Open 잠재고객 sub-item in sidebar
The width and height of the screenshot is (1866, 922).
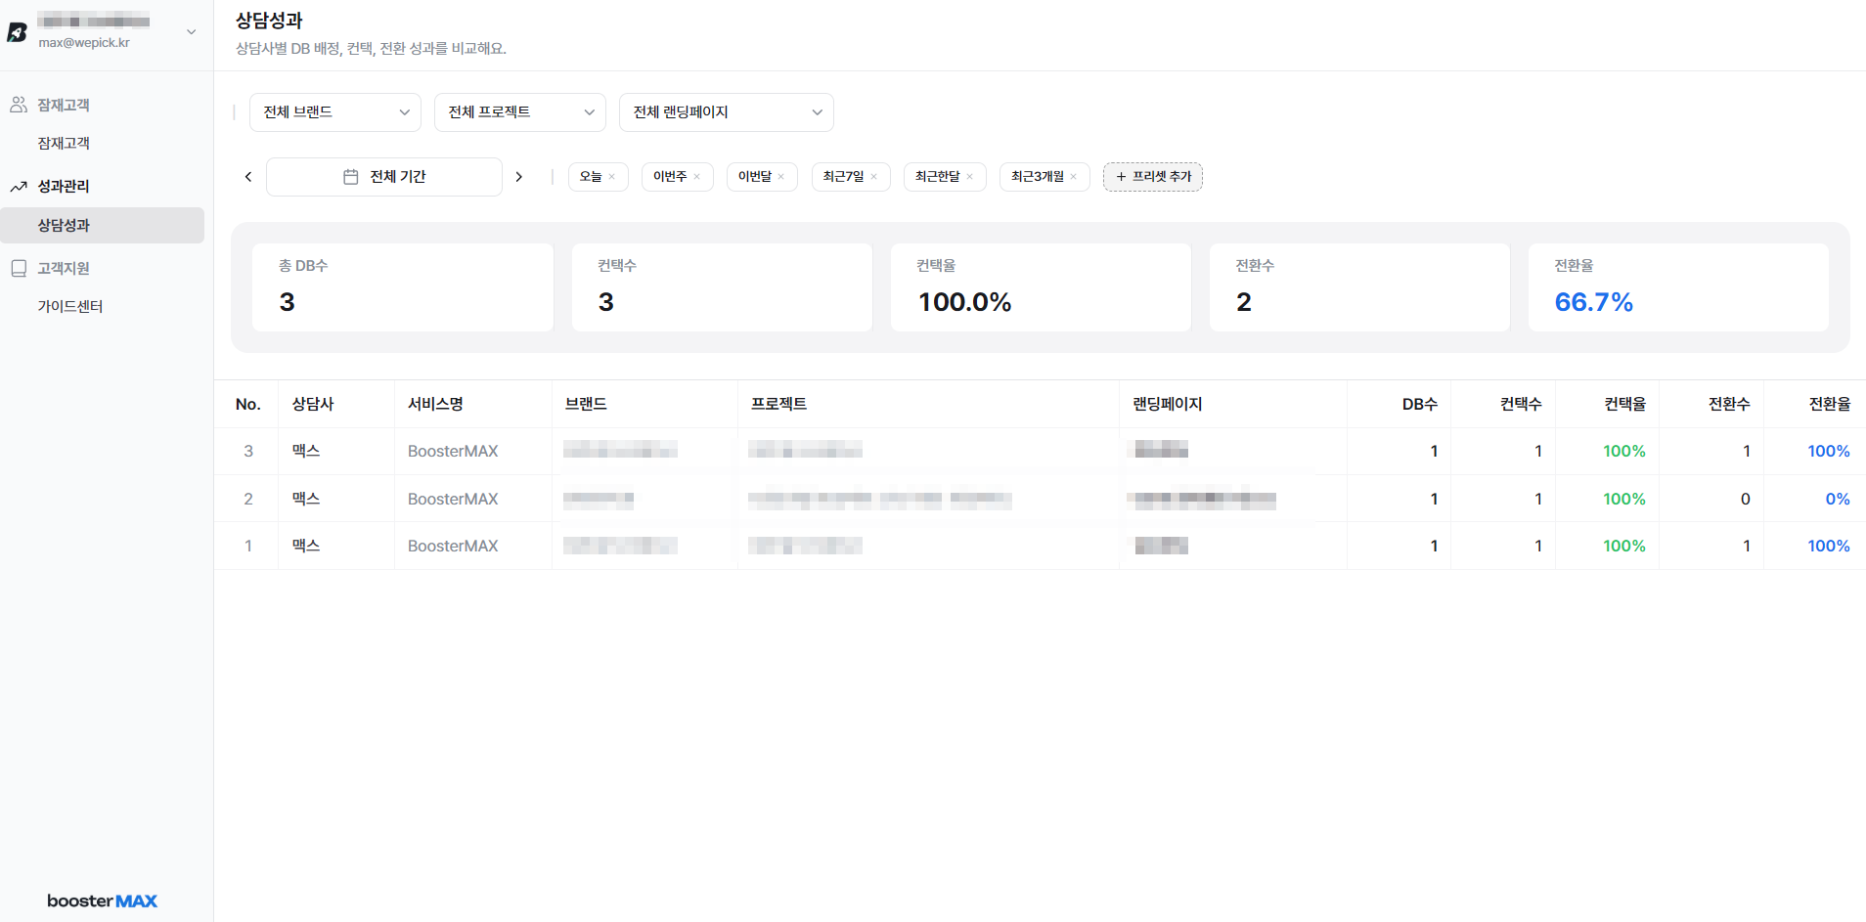pos(64,144)
